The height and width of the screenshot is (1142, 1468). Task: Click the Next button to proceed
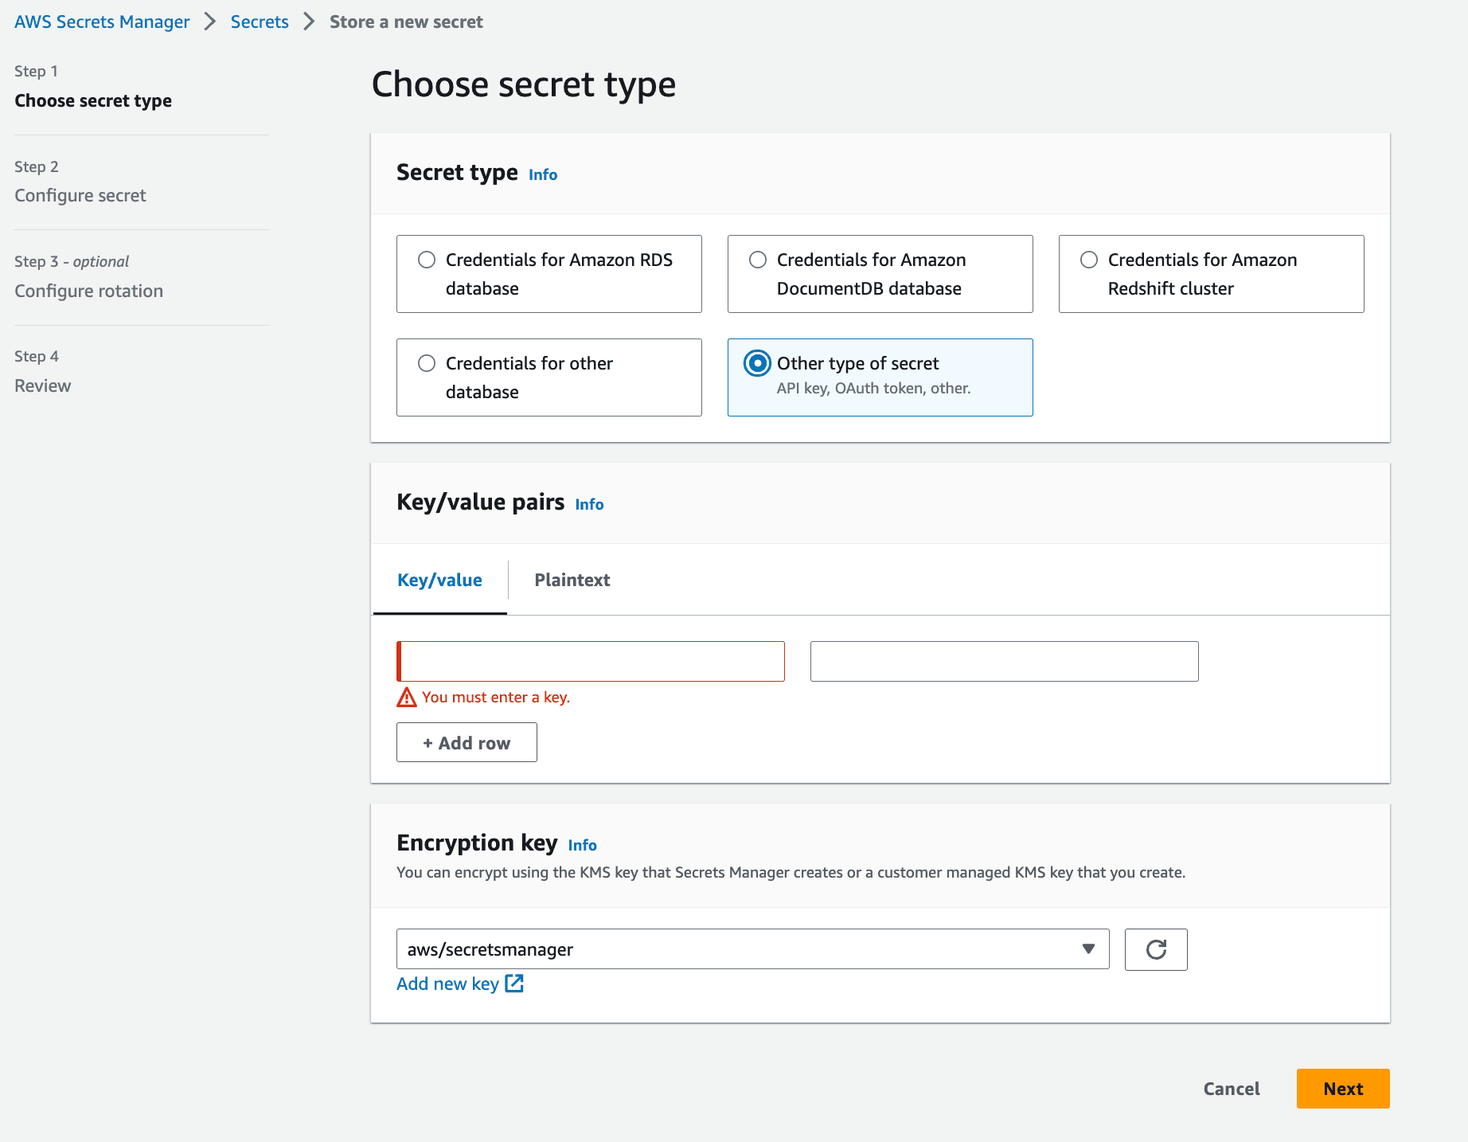pyautogui.click(x=1342, y=1089)
